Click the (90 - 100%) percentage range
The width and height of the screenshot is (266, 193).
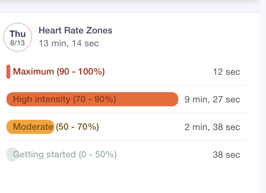click(81, 72)
